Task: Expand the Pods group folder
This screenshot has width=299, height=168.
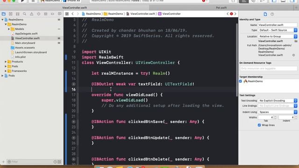Action: pyautogui.click(x=6, y=66)
